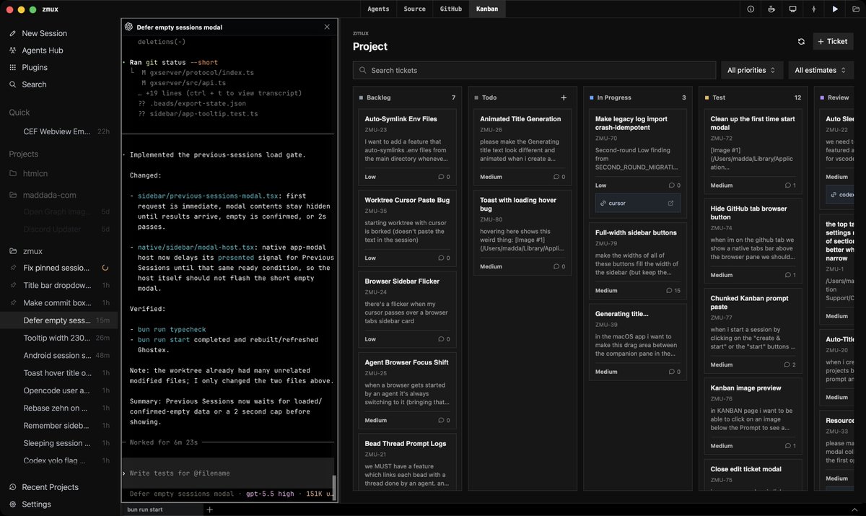Click the monitor icon in top bar

coord(792,9)
